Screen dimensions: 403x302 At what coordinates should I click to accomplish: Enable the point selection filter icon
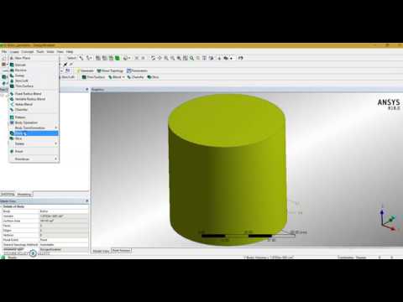(x=98, y=58)
